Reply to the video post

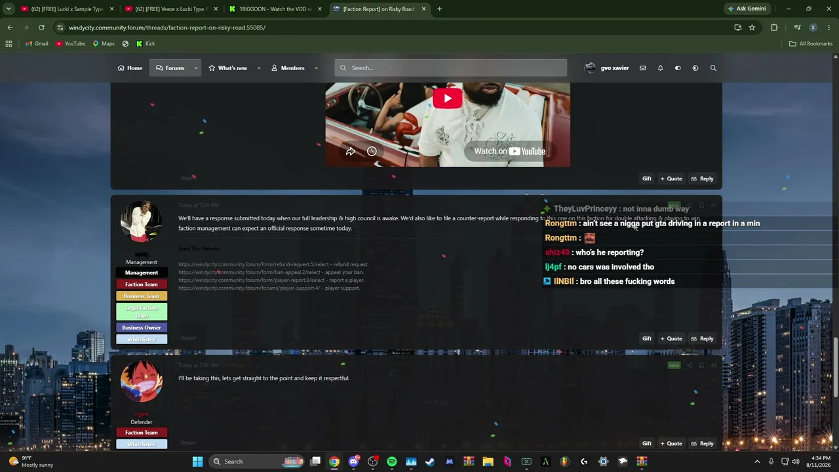click(x=703, y=179)
